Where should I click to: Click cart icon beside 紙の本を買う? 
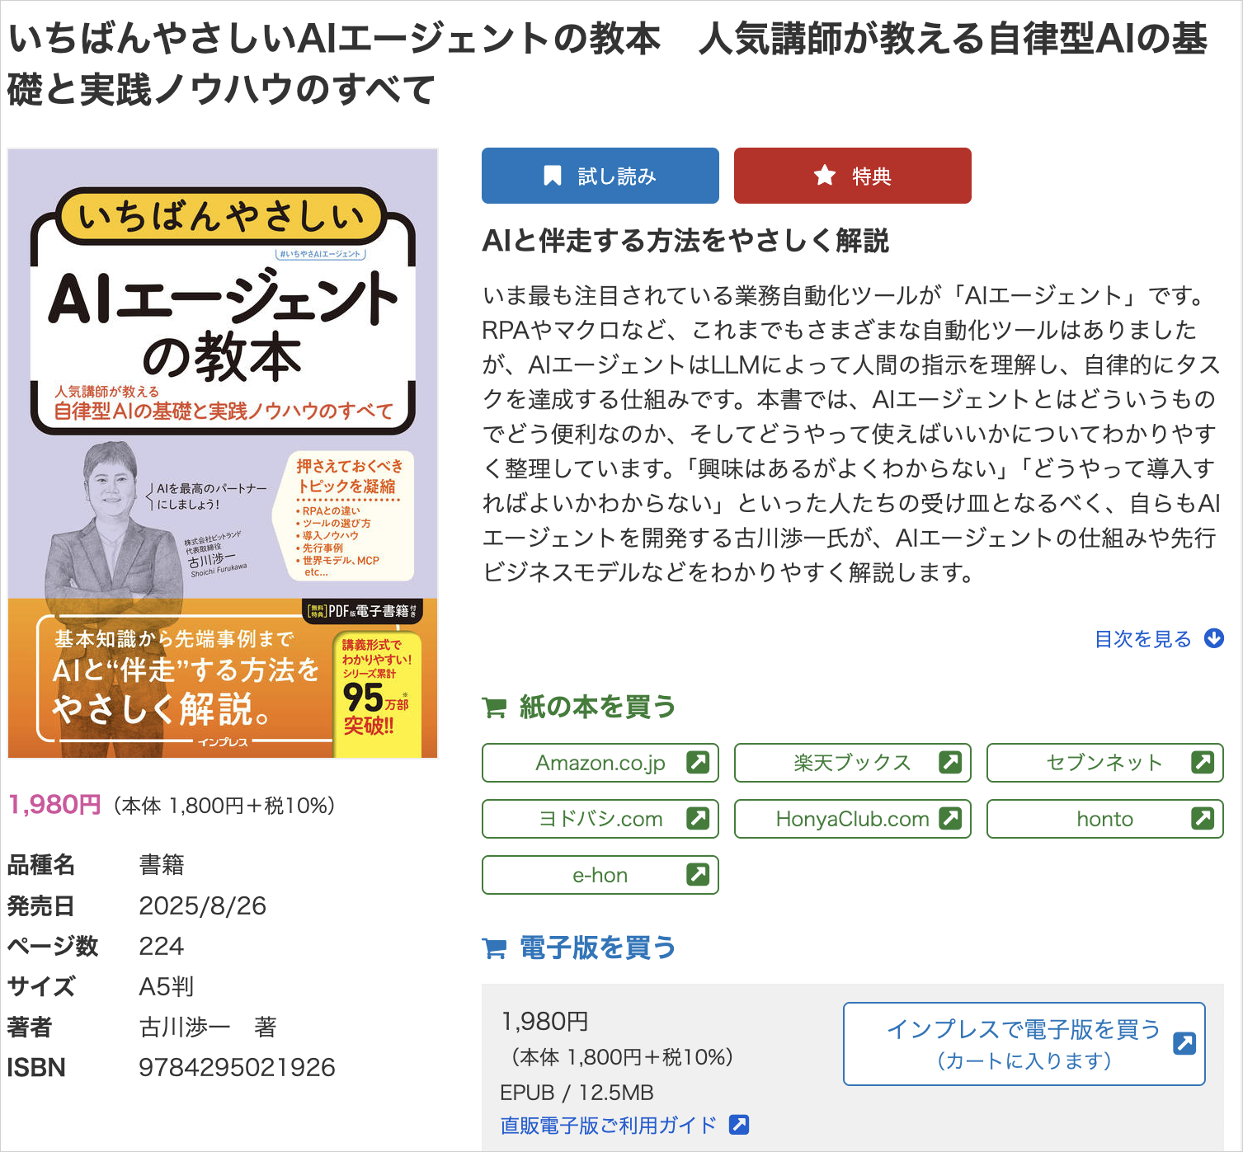[494, 708]
